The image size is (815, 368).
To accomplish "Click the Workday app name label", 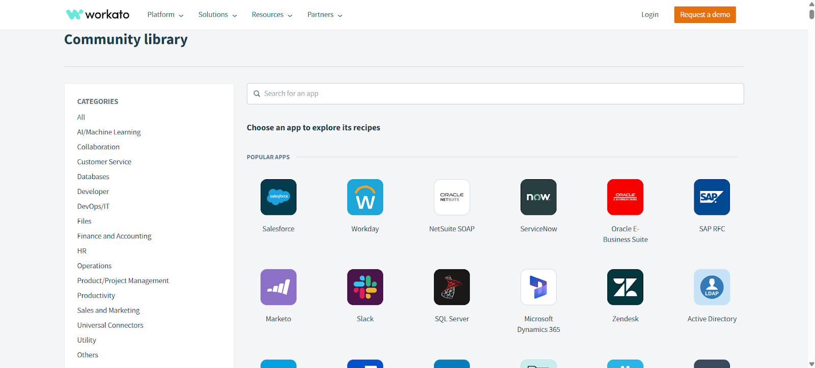I will coord(365,229).
